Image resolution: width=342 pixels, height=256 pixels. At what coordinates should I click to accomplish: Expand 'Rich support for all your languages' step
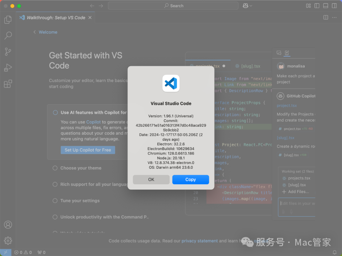[x=94, y=184]
